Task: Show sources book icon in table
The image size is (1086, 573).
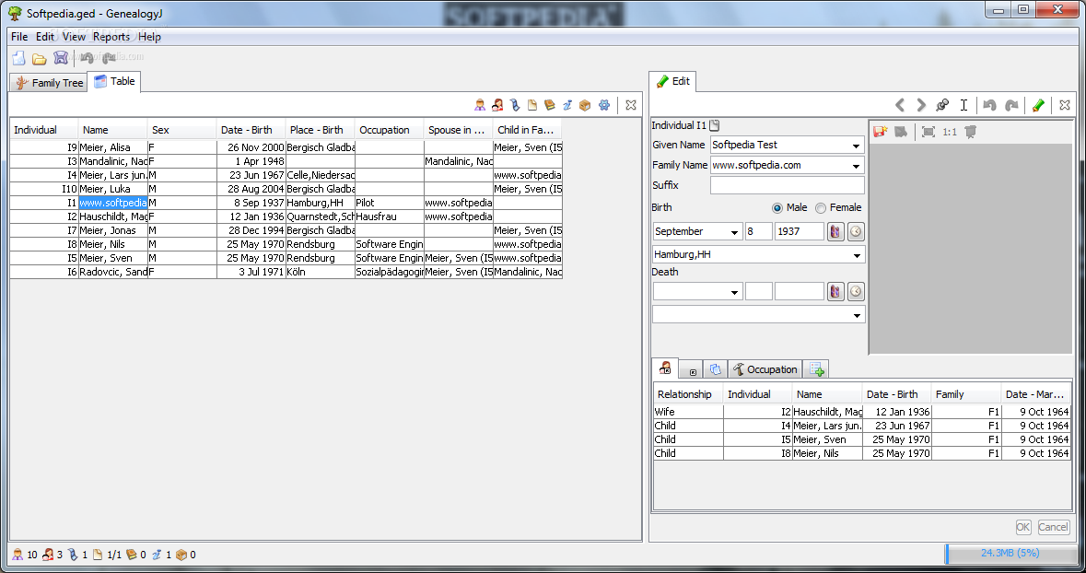Action: point(549,105)
